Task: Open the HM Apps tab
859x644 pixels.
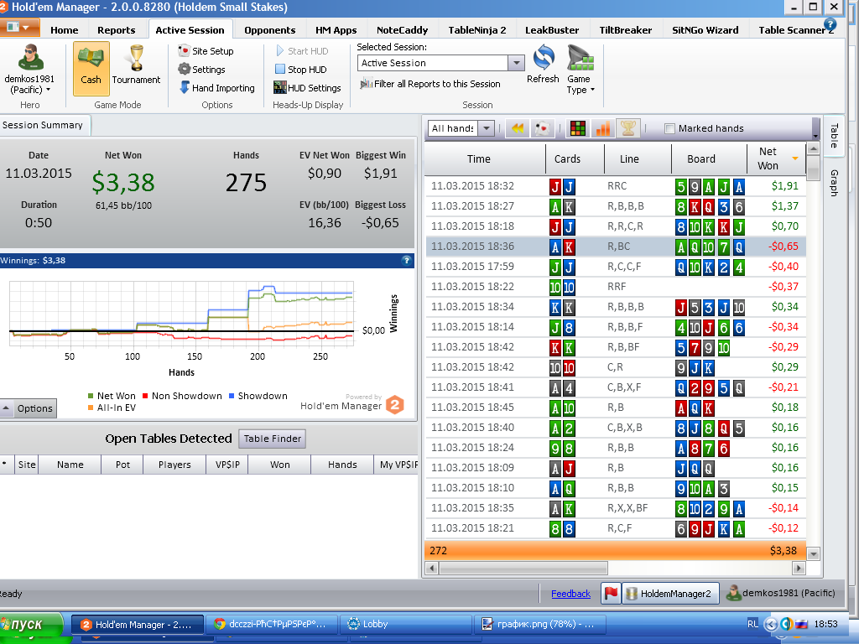Action: point(336,30)
